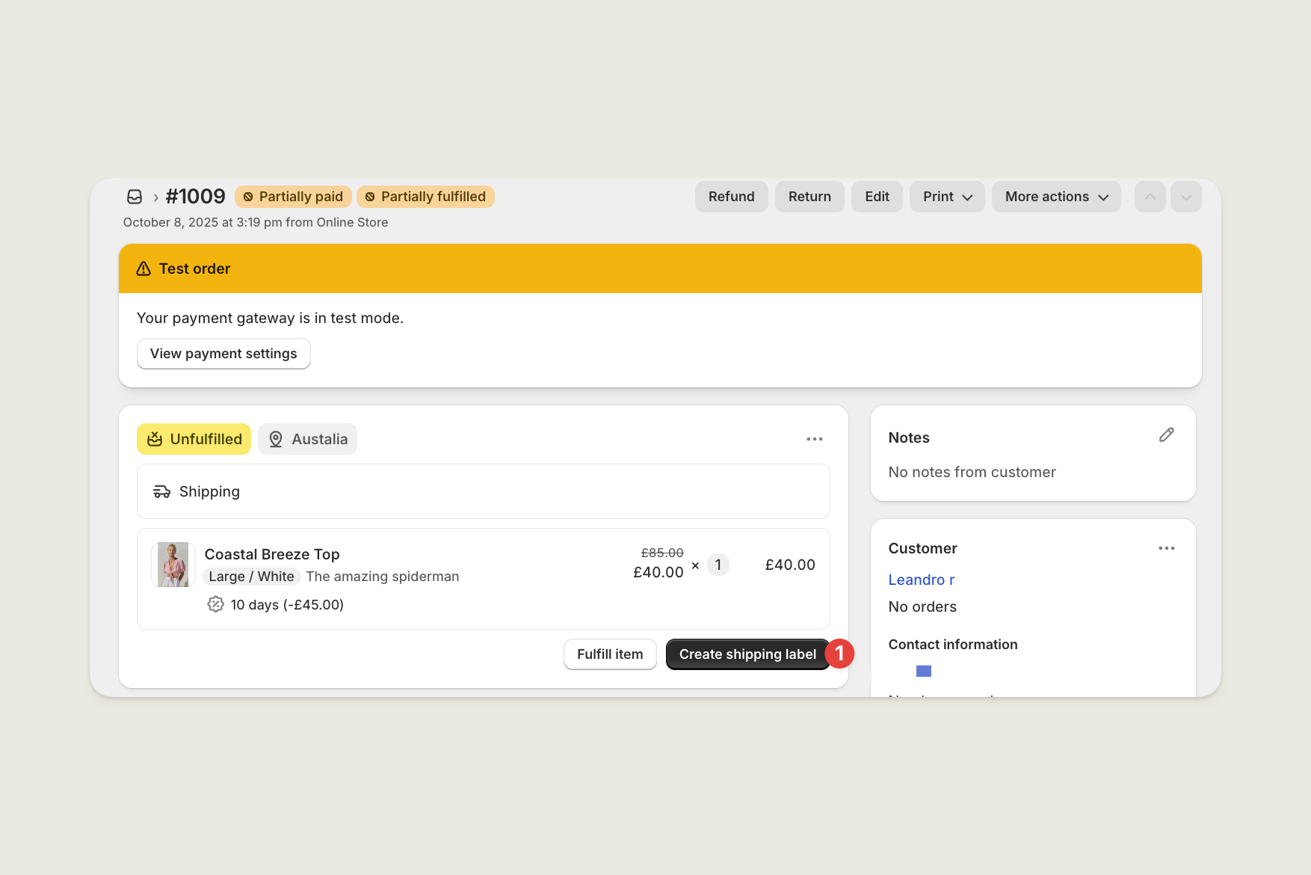Open the Customer card's three-dot actions menu
Screen dimensions: 1311x875
click(1166, 548)
